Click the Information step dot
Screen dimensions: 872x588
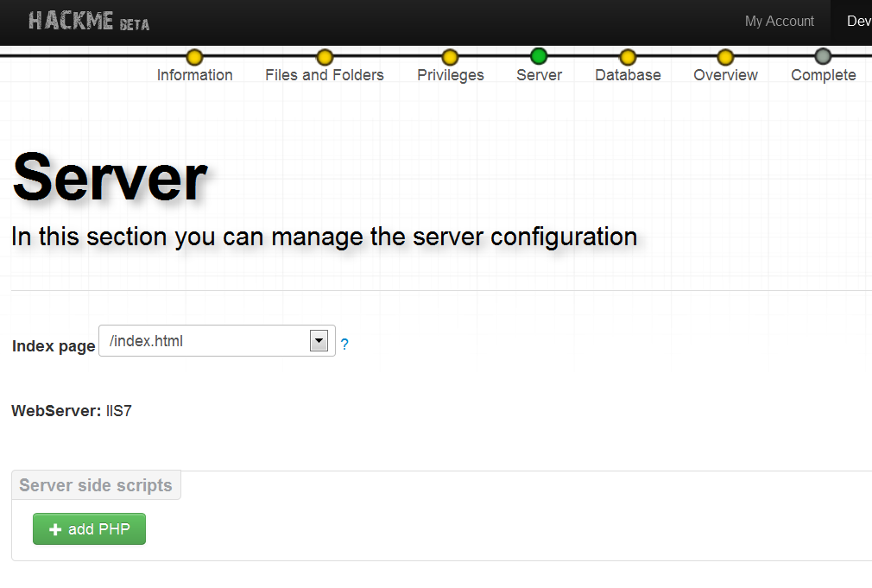click(x=194, y=57)
